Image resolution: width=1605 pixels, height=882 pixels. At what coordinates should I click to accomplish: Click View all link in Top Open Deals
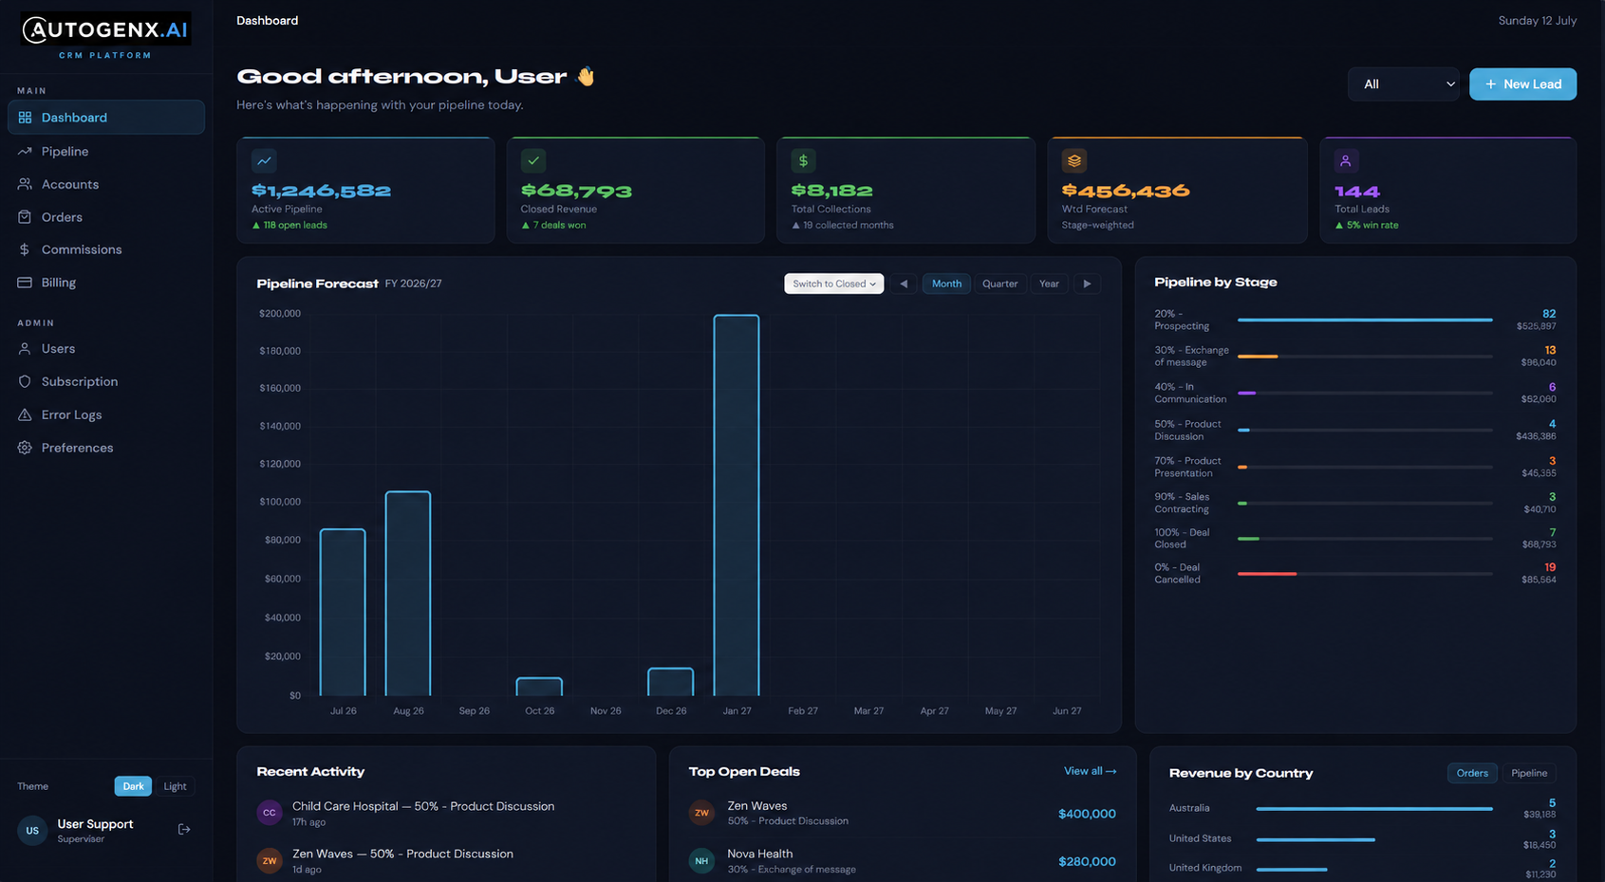[x=1090, y=771]
